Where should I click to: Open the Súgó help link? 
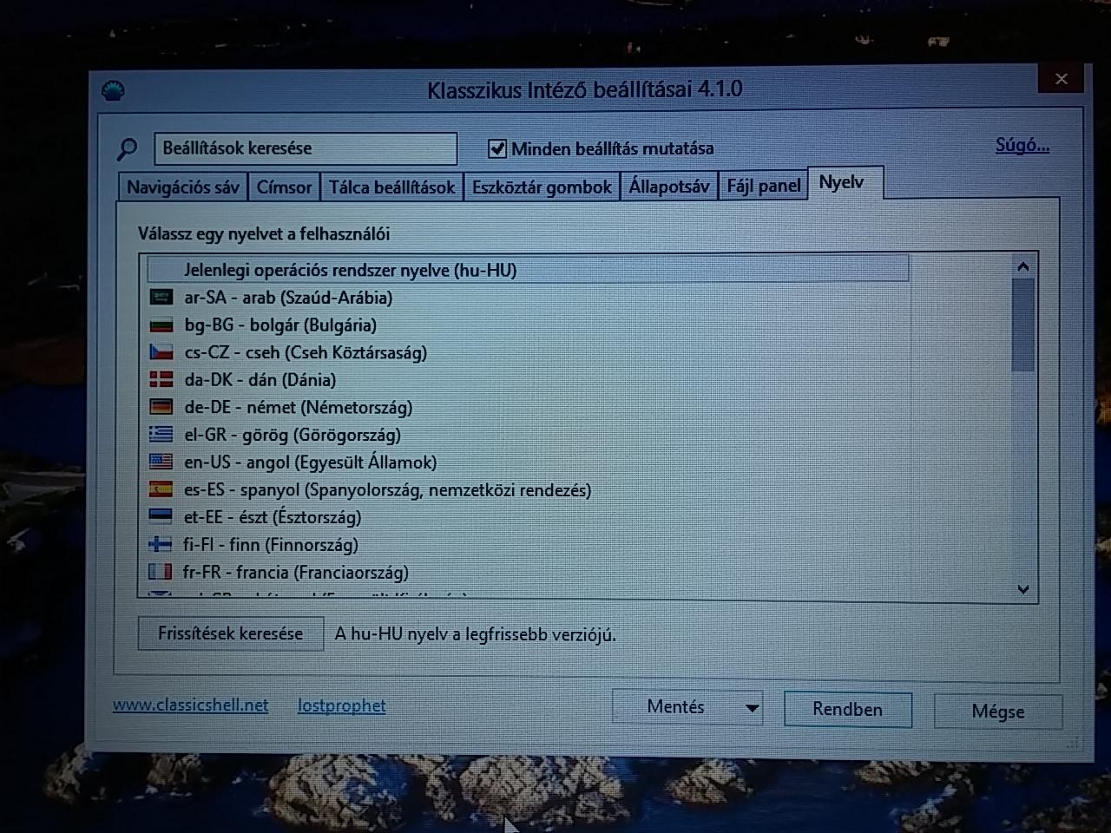pos(1022,146)
